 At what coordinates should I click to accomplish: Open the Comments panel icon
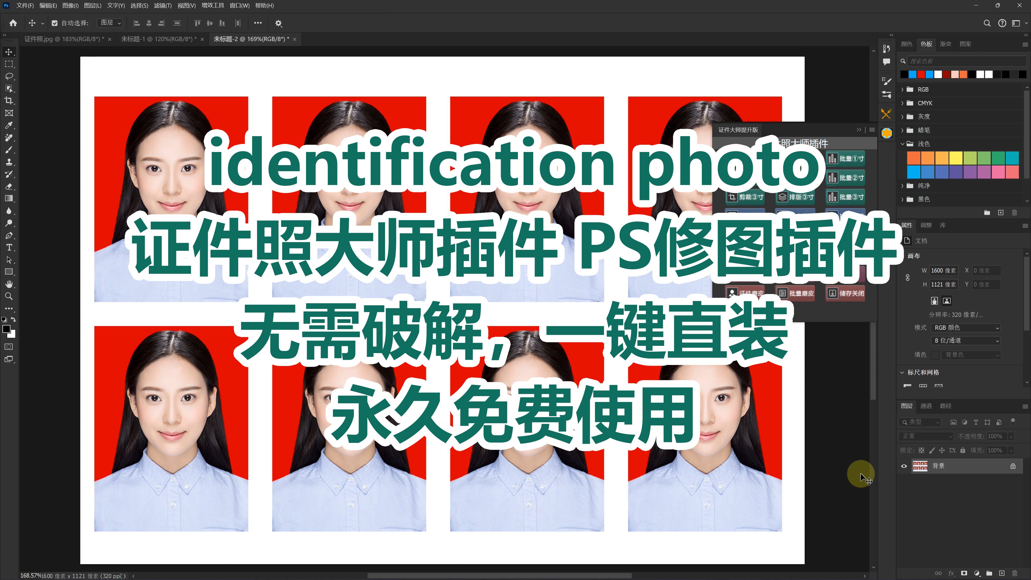pos(887,62)
